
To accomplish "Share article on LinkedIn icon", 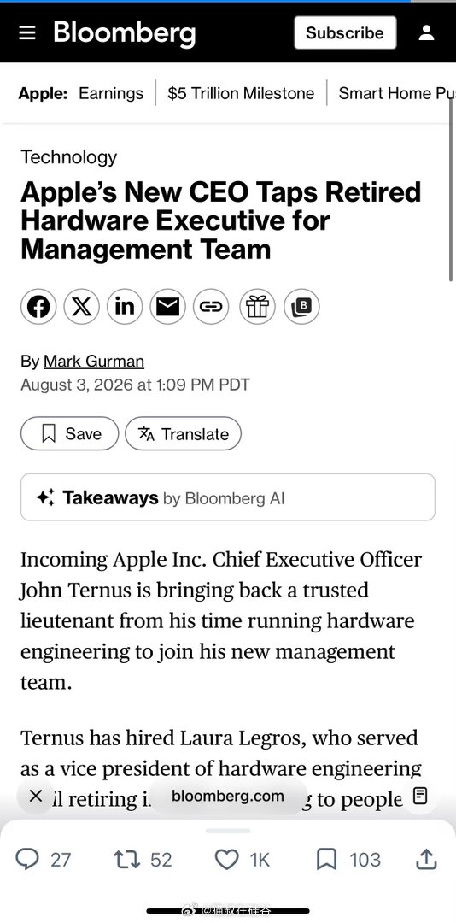I will (x=125, y=307).
